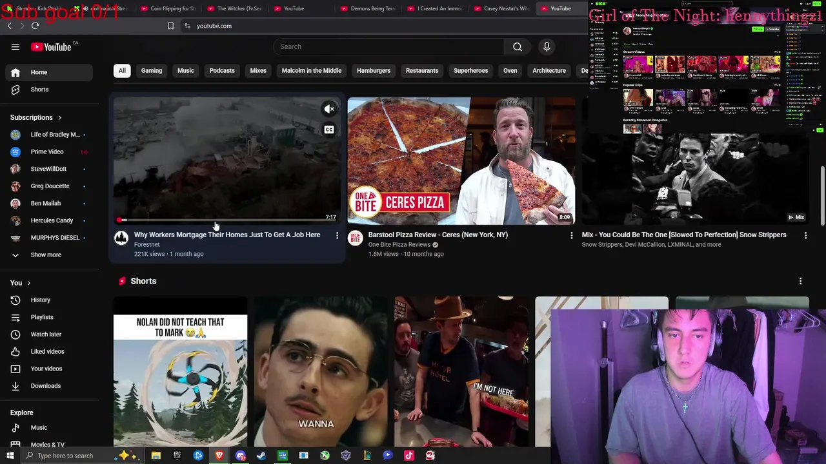Image resolution: width=826 pixels, height=464 pixels.
Task: Expand the Subscriptions section chevron
Action: tap(59, 117)
